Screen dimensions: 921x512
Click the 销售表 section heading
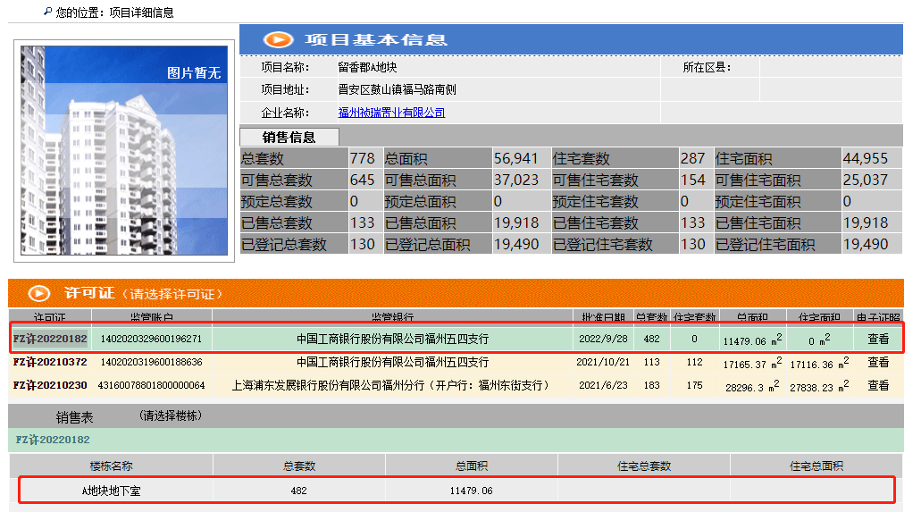click(75, 417)
